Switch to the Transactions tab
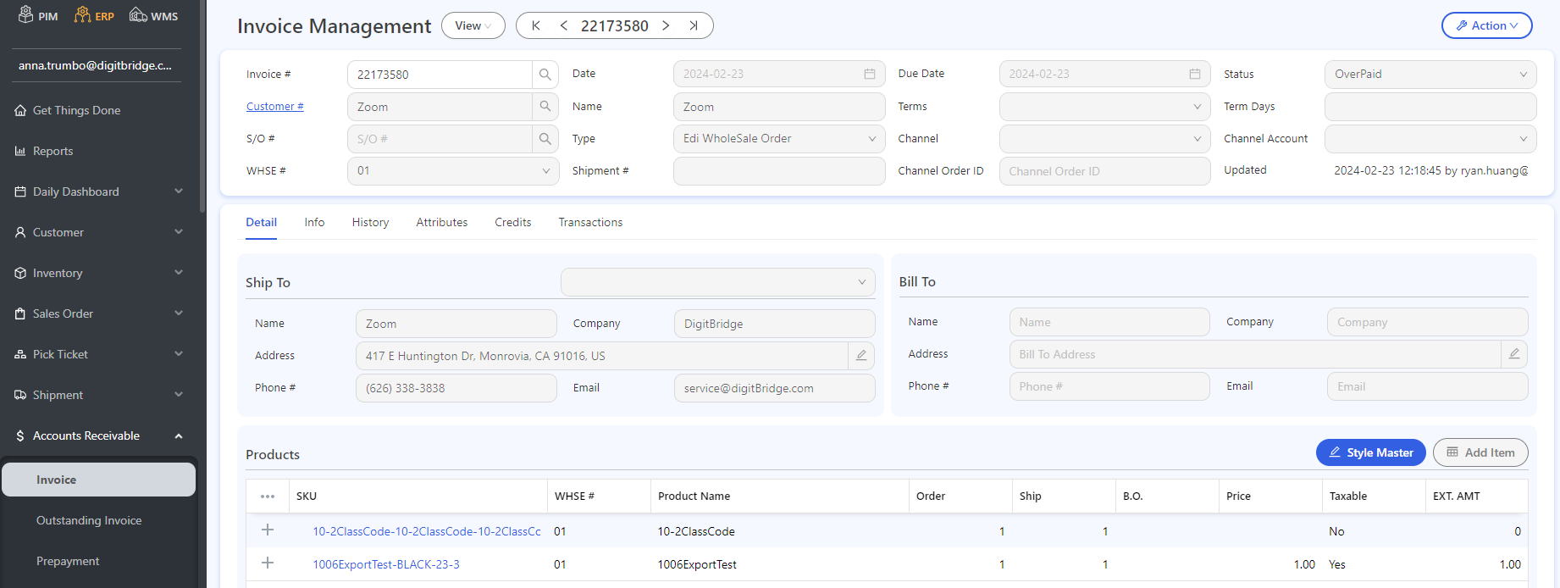This screenshot has height=588, width=1560. coord(590,222)
